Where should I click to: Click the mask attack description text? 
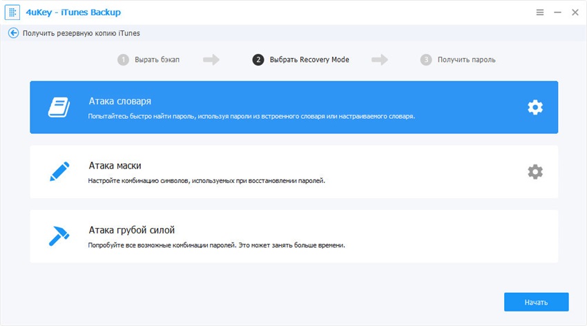(x=206, y=181)
